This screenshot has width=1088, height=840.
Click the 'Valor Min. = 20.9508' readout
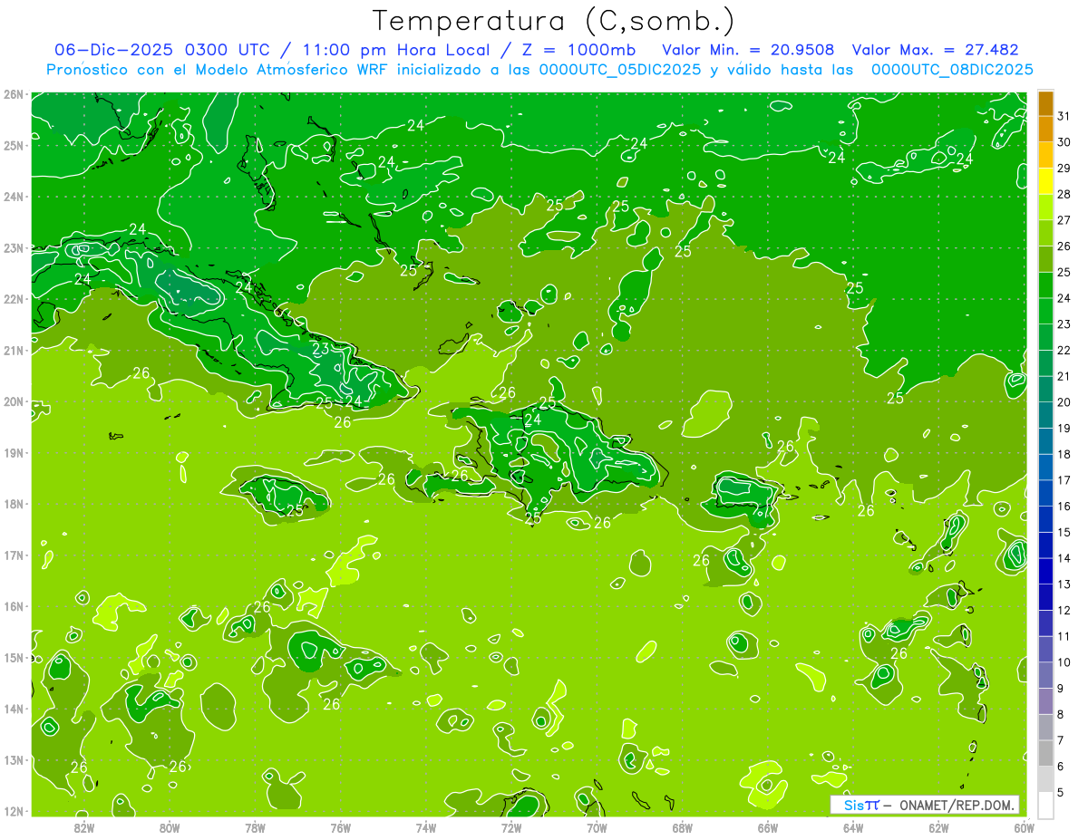[749, 50]
